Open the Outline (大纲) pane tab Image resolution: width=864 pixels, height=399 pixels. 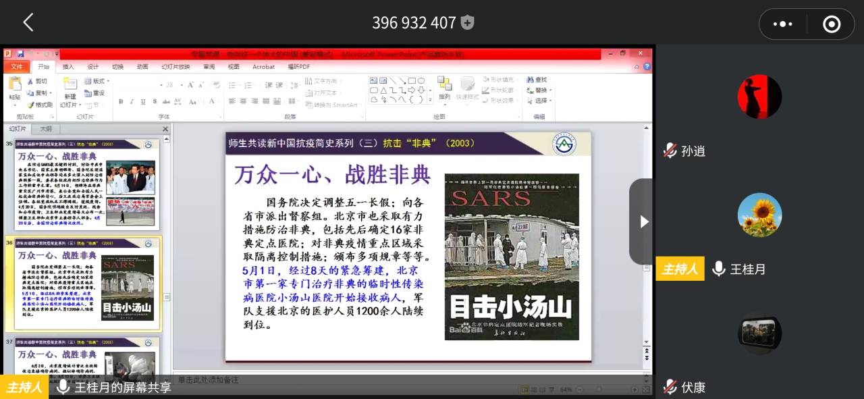46,128
